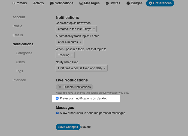Go to the Account preferences section
The width and height of the screenshot is (188, 136).
point(19,17)
